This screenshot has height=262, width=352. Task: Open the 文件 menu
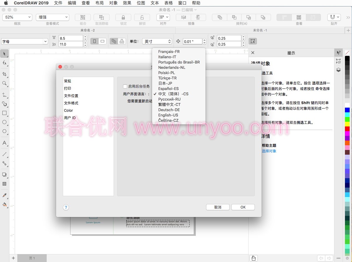click(x=58, y=3)
